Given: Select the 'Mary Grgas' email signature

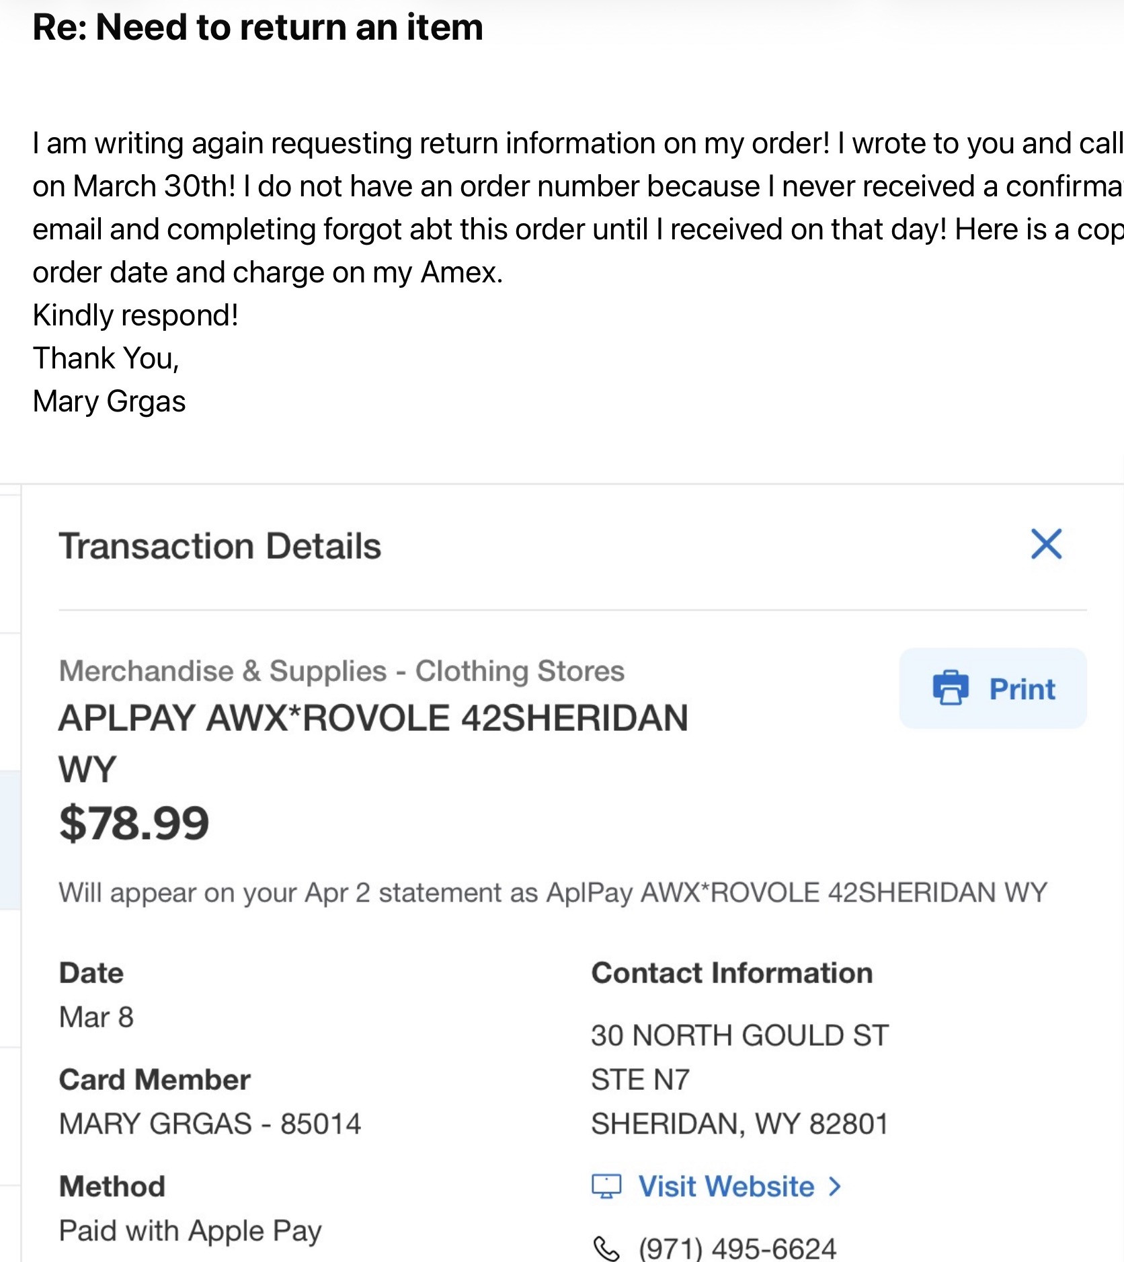Looking at the screenshot, I should point(109,401).
